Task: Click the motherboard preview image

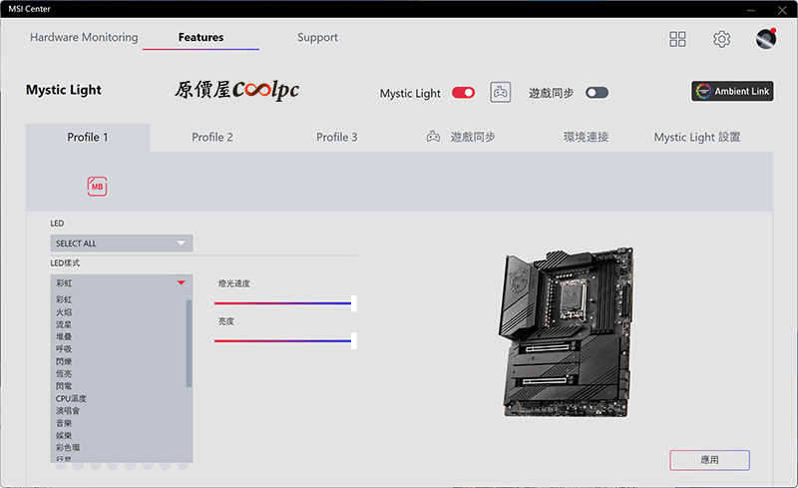Action: tap(566, 332)
